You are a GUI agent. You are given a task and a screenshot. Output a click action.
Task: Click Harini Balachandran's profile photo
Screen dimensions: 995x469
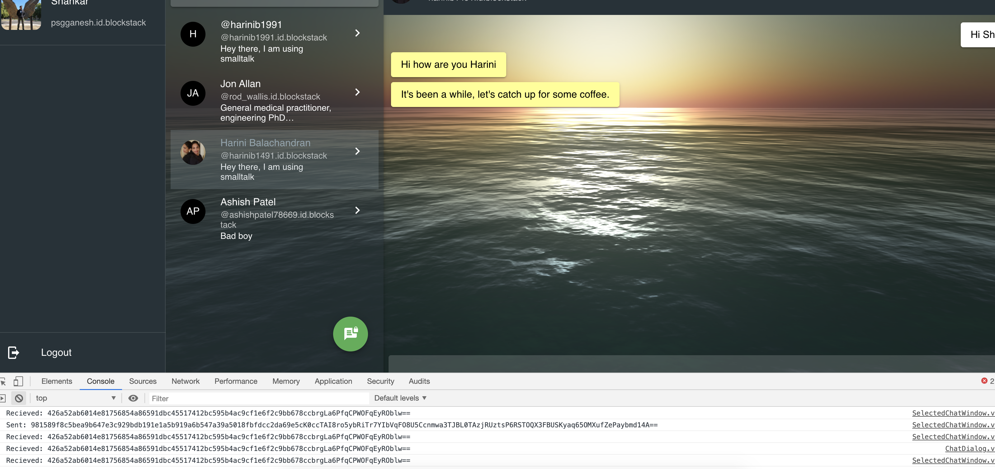(193, 152)
